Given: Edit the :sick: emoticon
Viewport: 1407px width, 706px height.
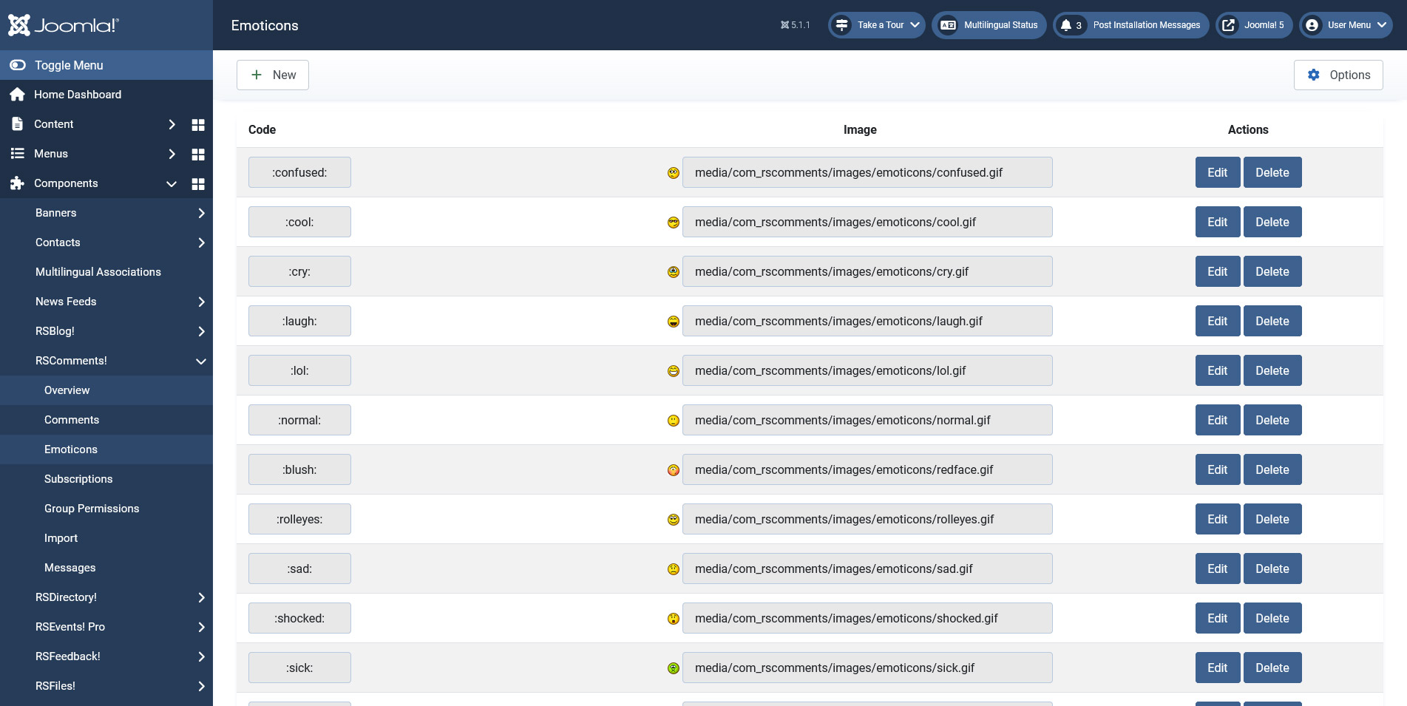Looking at the screenshot, I should coord(1217,668).
